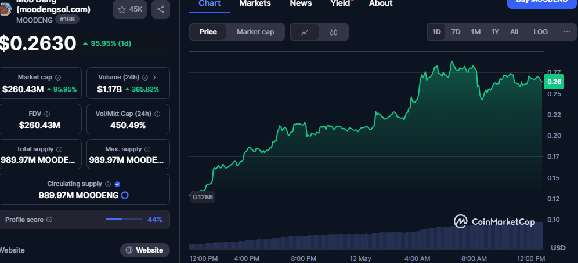Select the 1Y time range
This screenshot has height=263, width=578.
(x=495, y=32)
